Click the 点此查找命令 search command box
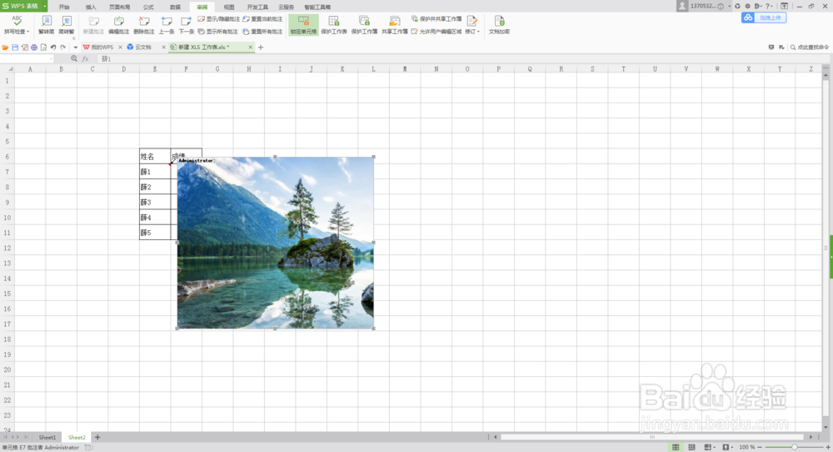833x452 pixels. coord(810,48)
